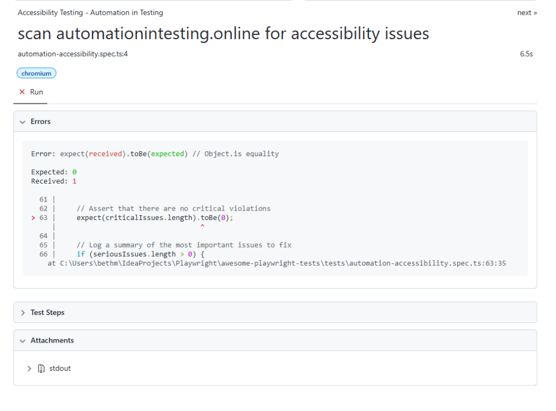Expand the stdout attachment arrow
This screenshot has width=556, height=411.
pyautogui.click(x=29, y=369)
